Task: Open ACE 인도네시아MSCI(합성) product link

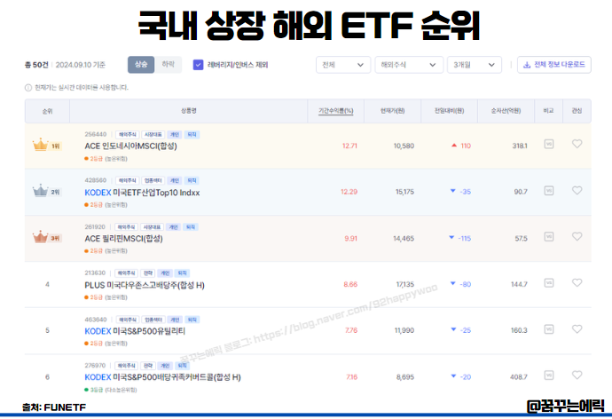Action: [130, 146]
